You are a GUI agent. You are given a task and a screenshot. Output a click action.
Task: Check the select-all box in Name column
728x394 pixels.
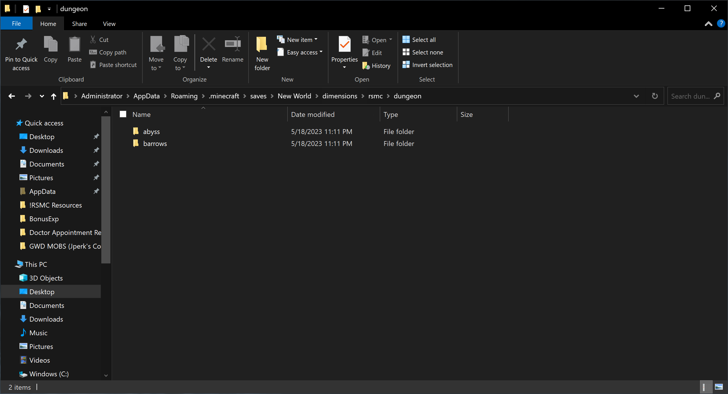click(x=123, y=114)
